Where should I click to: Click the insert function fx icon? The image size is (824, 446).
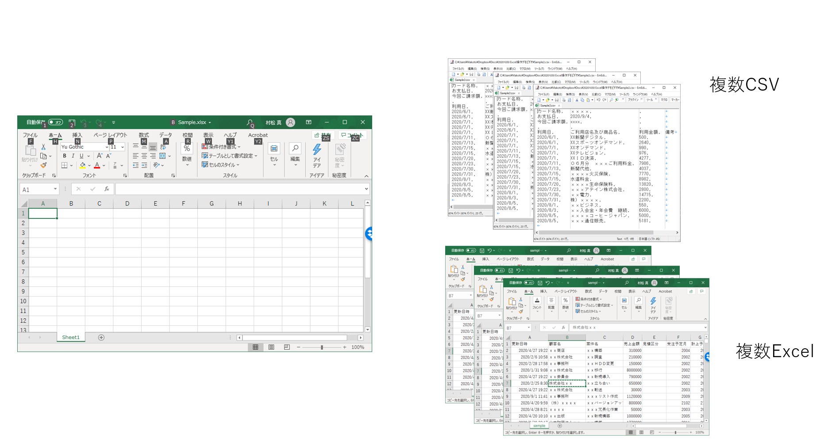107,189
